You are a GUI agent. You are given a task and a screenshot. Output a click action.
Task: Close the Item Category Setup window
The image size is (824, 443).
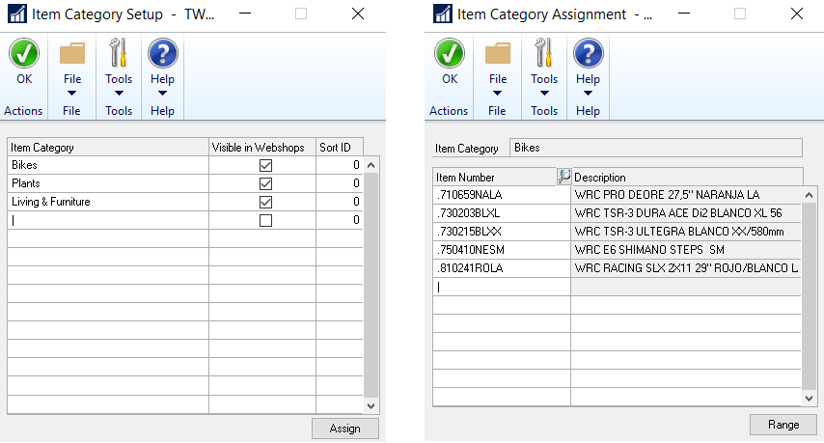point(358,14)
